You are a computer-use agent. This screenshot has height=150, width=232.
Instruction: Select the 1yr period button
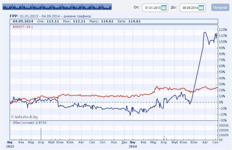tap(77, 7)
